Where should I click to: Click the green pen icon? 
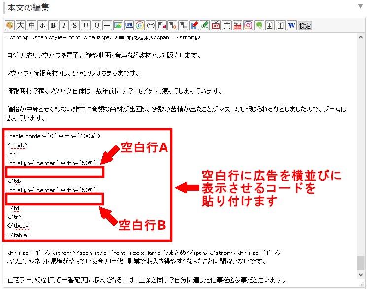coord(205,25)
